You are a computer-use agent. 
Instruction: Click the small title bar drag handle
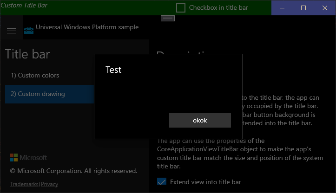click(168, 19)
